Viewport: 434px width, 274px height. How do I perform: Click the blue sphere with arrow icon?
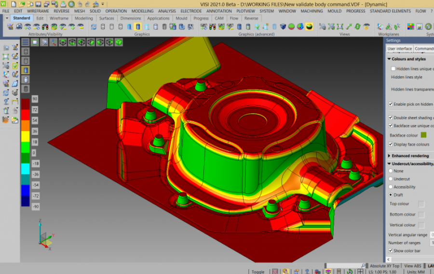pos(300,26)
